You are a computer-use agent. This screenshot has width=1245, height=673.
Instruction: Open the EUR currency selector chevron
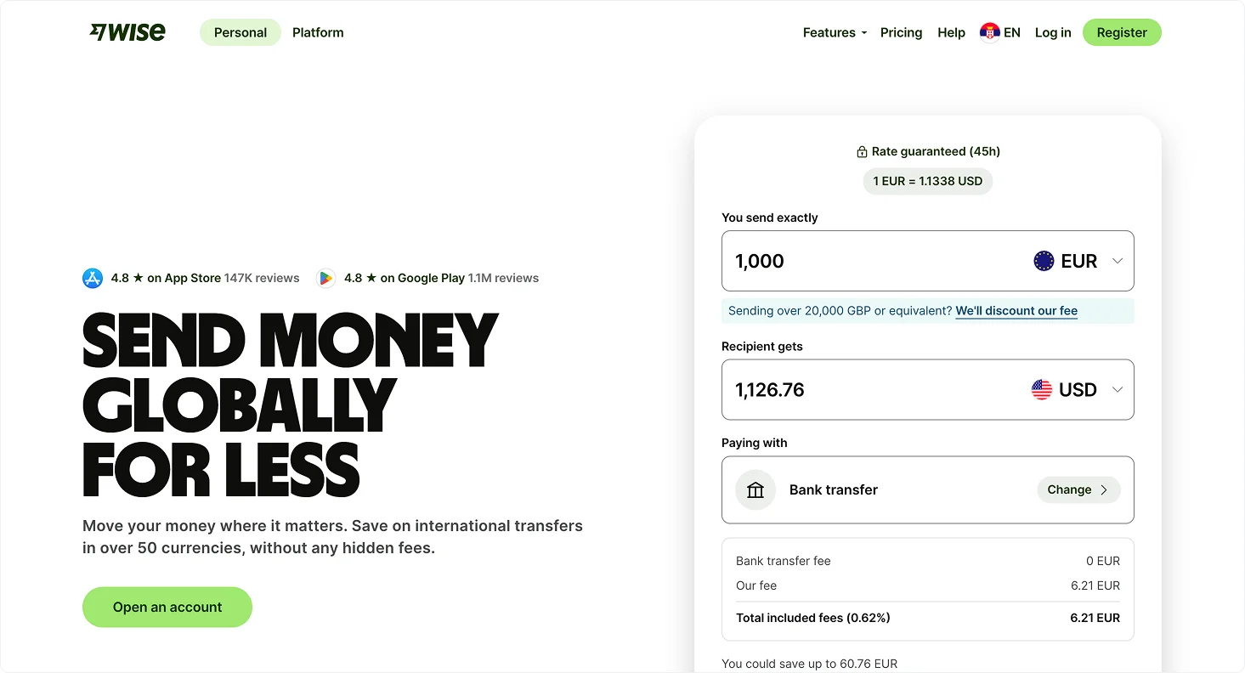[1118, 261]
